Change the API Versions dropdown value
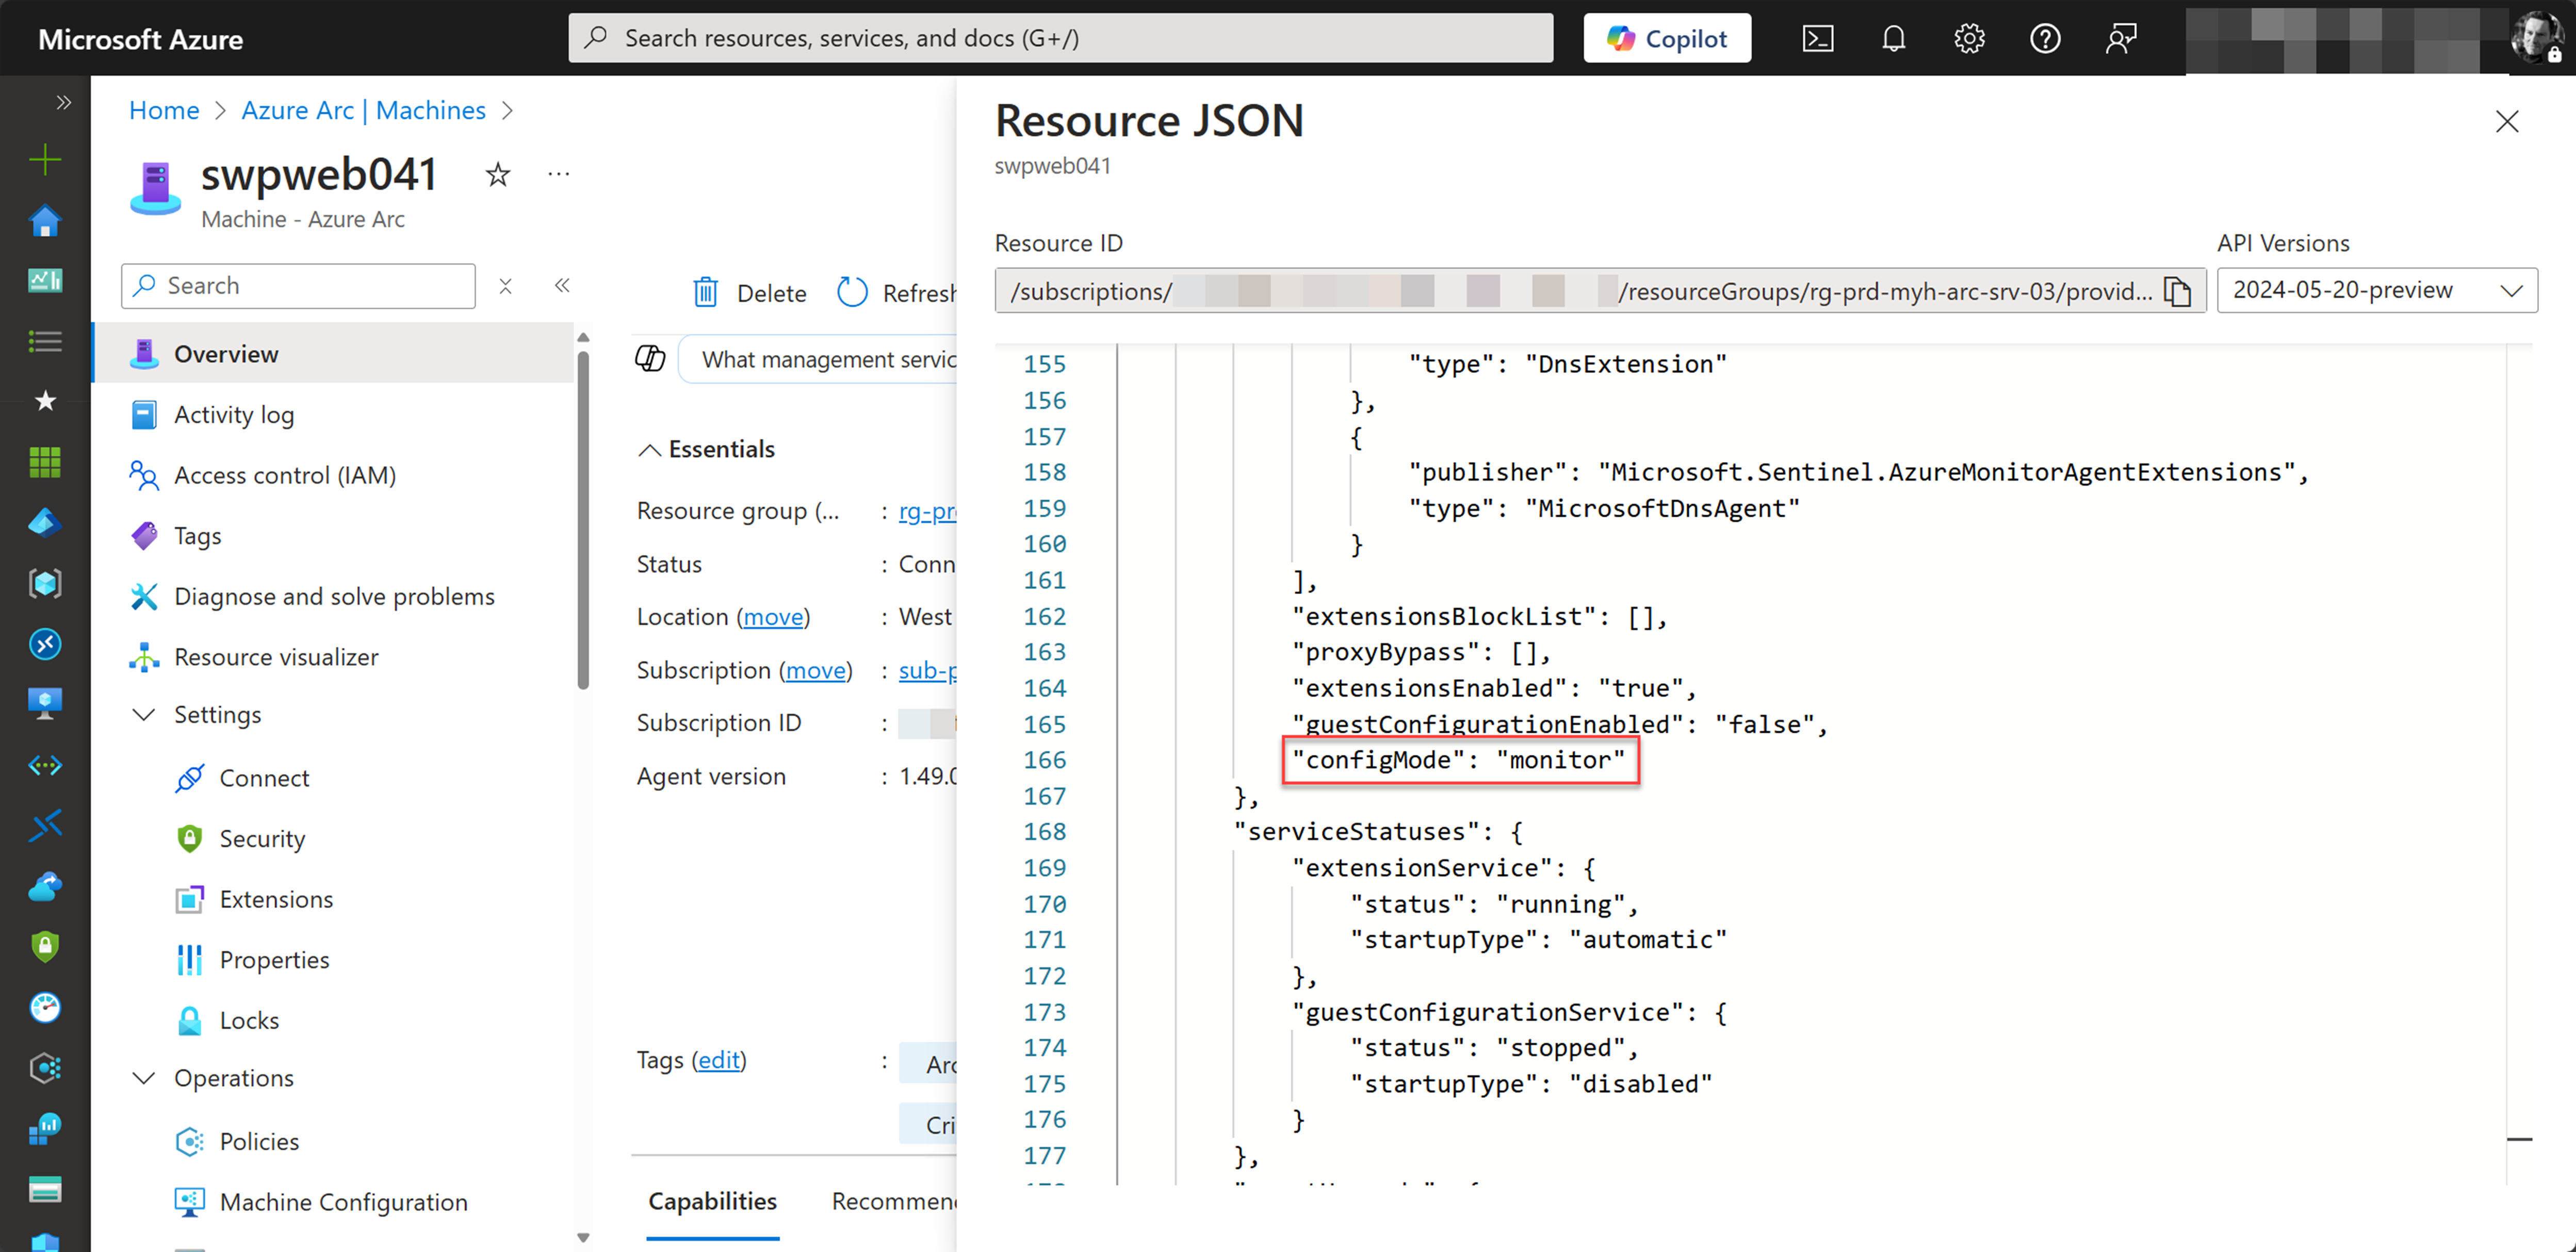The width and height of the screenshot is (2576, 1252). point(2376,290)
